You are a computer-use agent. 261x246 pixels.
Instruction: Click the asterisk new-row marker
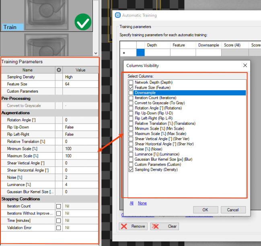point(123,53)
